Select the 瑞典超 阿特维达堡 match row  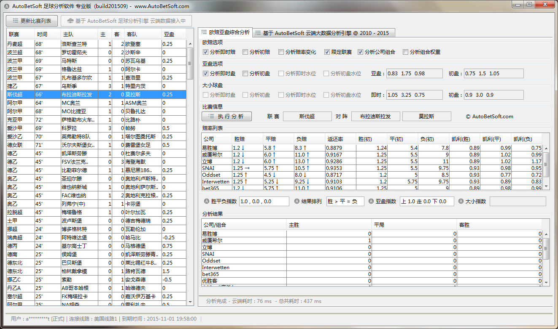tap(96, 237)
